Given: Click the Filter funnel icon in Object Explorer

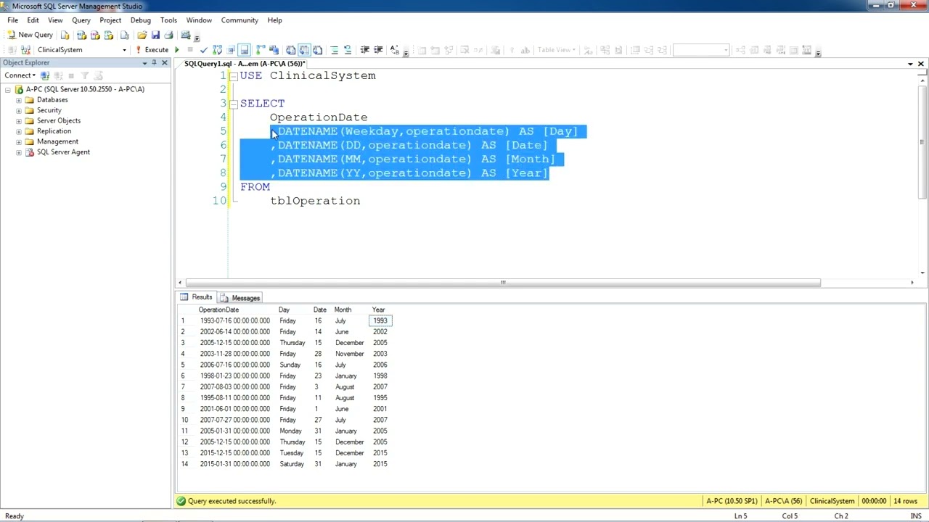Looking at the screenshot, I should click(x=84, y=75).
